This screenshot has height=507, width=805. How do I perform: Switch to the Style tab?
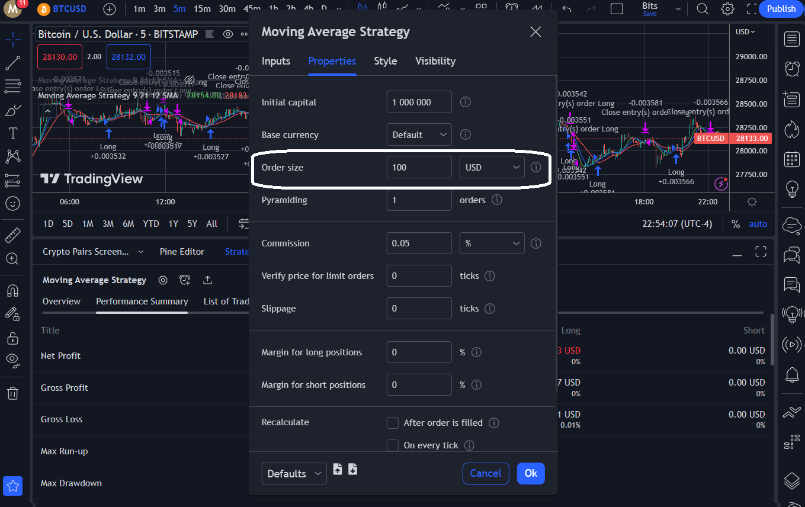[385, 61]
